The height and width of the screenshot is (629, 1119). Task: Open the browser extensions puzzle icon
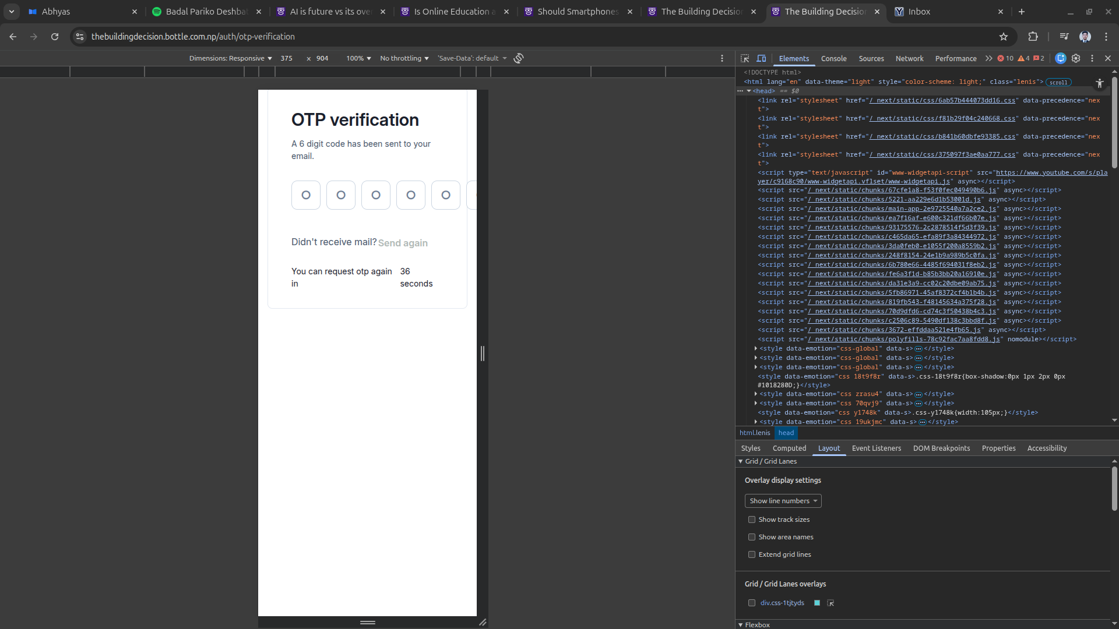pyautogui.click(x=1033, y=37)
